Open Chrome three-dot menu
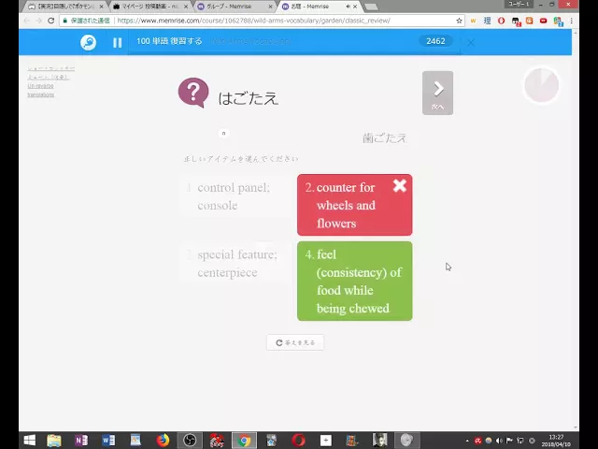 tap(571, 21)
